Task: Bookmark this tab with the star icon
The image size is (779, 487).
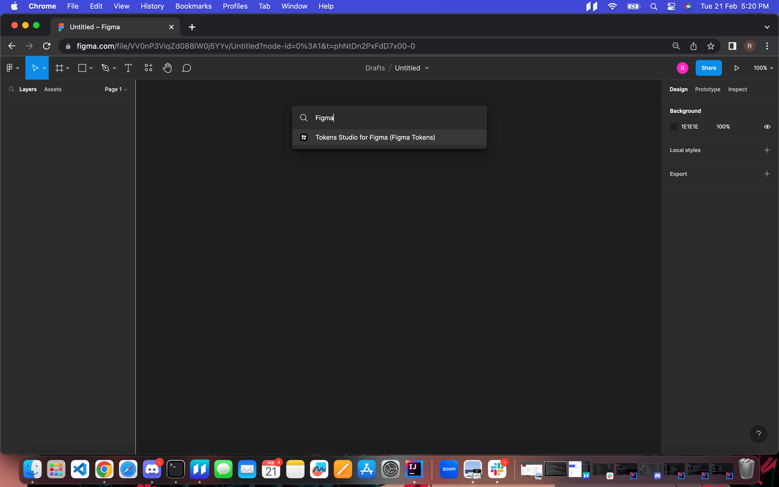Action: [711, 46]
